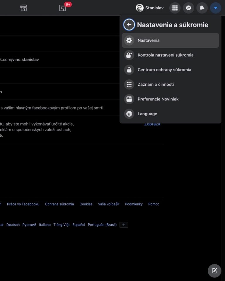This screenshot has width=225, height=281.
Task: Click Stanislav name in top bar
Action: [x=154, y=8]
